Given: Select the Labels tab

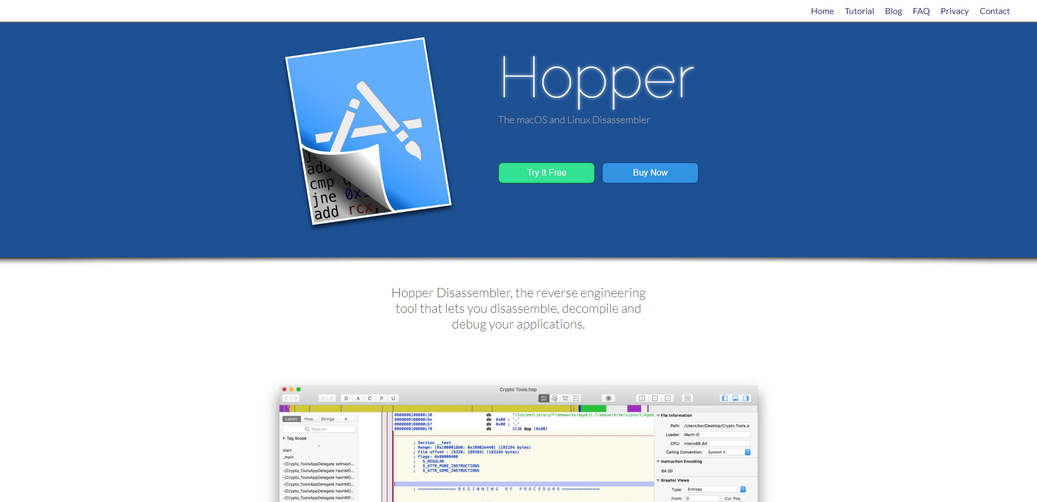Looking at the screenshot, I should pos(292,419).
